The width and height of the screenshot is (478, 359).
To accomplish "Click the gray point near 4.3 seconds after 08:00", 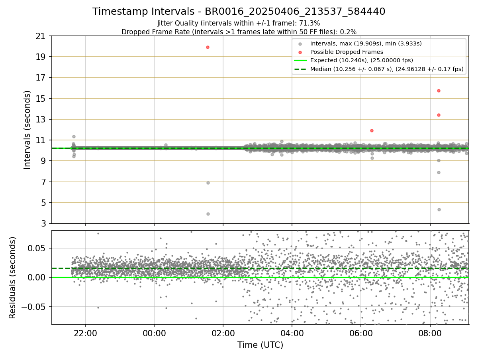I will point(439,209).
